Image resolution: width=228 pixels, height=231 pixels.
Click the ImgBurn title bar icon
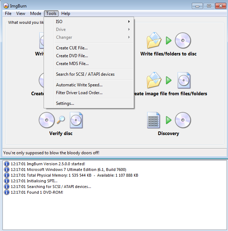pyautogui.click(x=6, y=6)
